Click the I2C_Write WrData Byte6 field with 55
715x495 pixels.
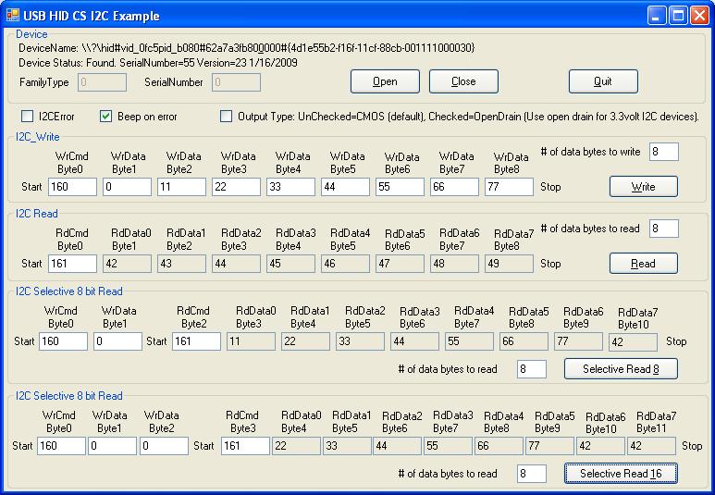[400, 187]
